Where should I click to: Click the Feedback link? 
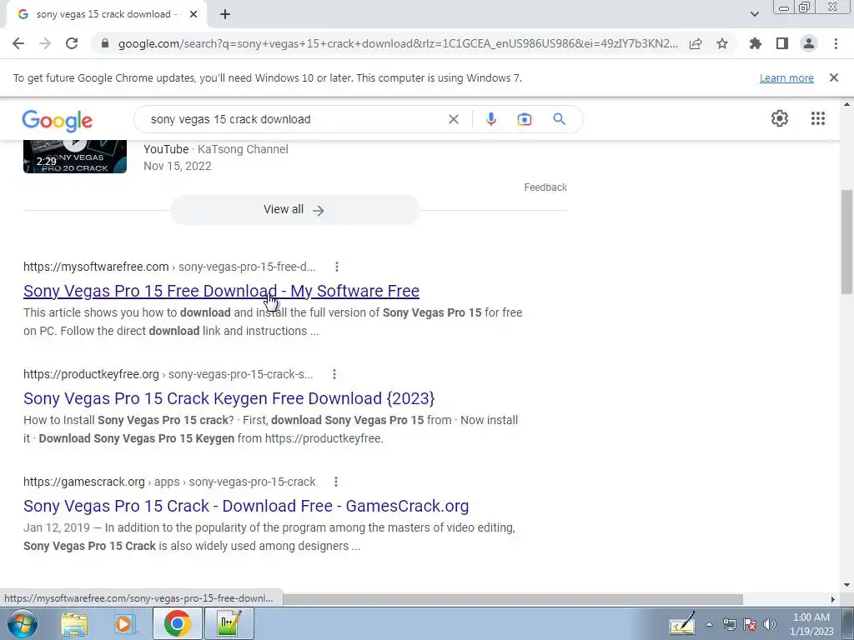(x=545, y=187)
